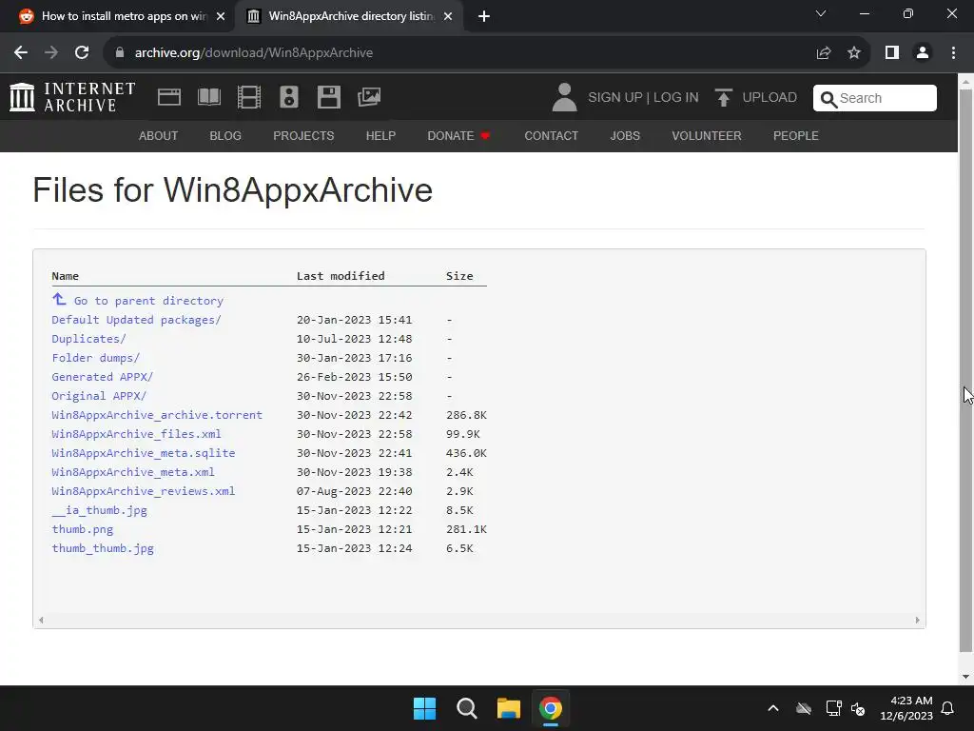Open Win8AppxArchive_meta.xml
Viewport: 974px width, 731px height.
click(x=133, y=472)
